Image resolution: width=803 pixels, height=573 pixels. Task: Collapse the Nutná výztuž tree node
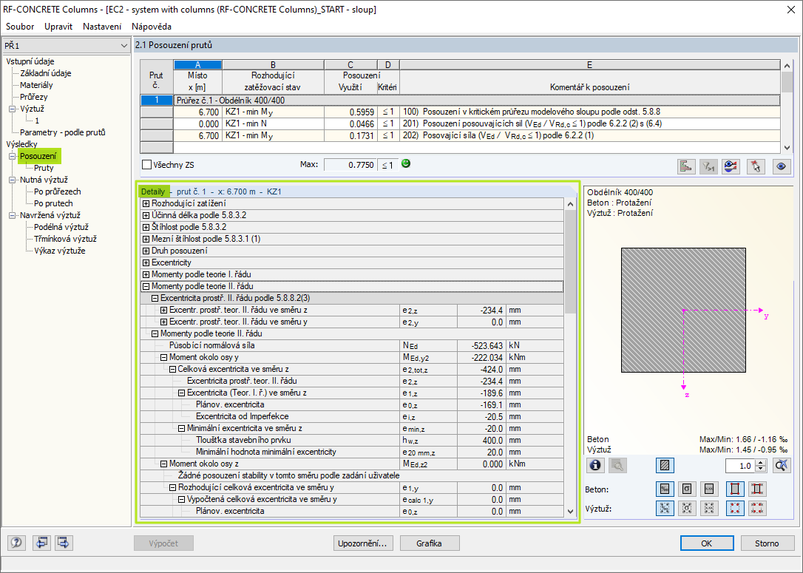pos(13,180)
